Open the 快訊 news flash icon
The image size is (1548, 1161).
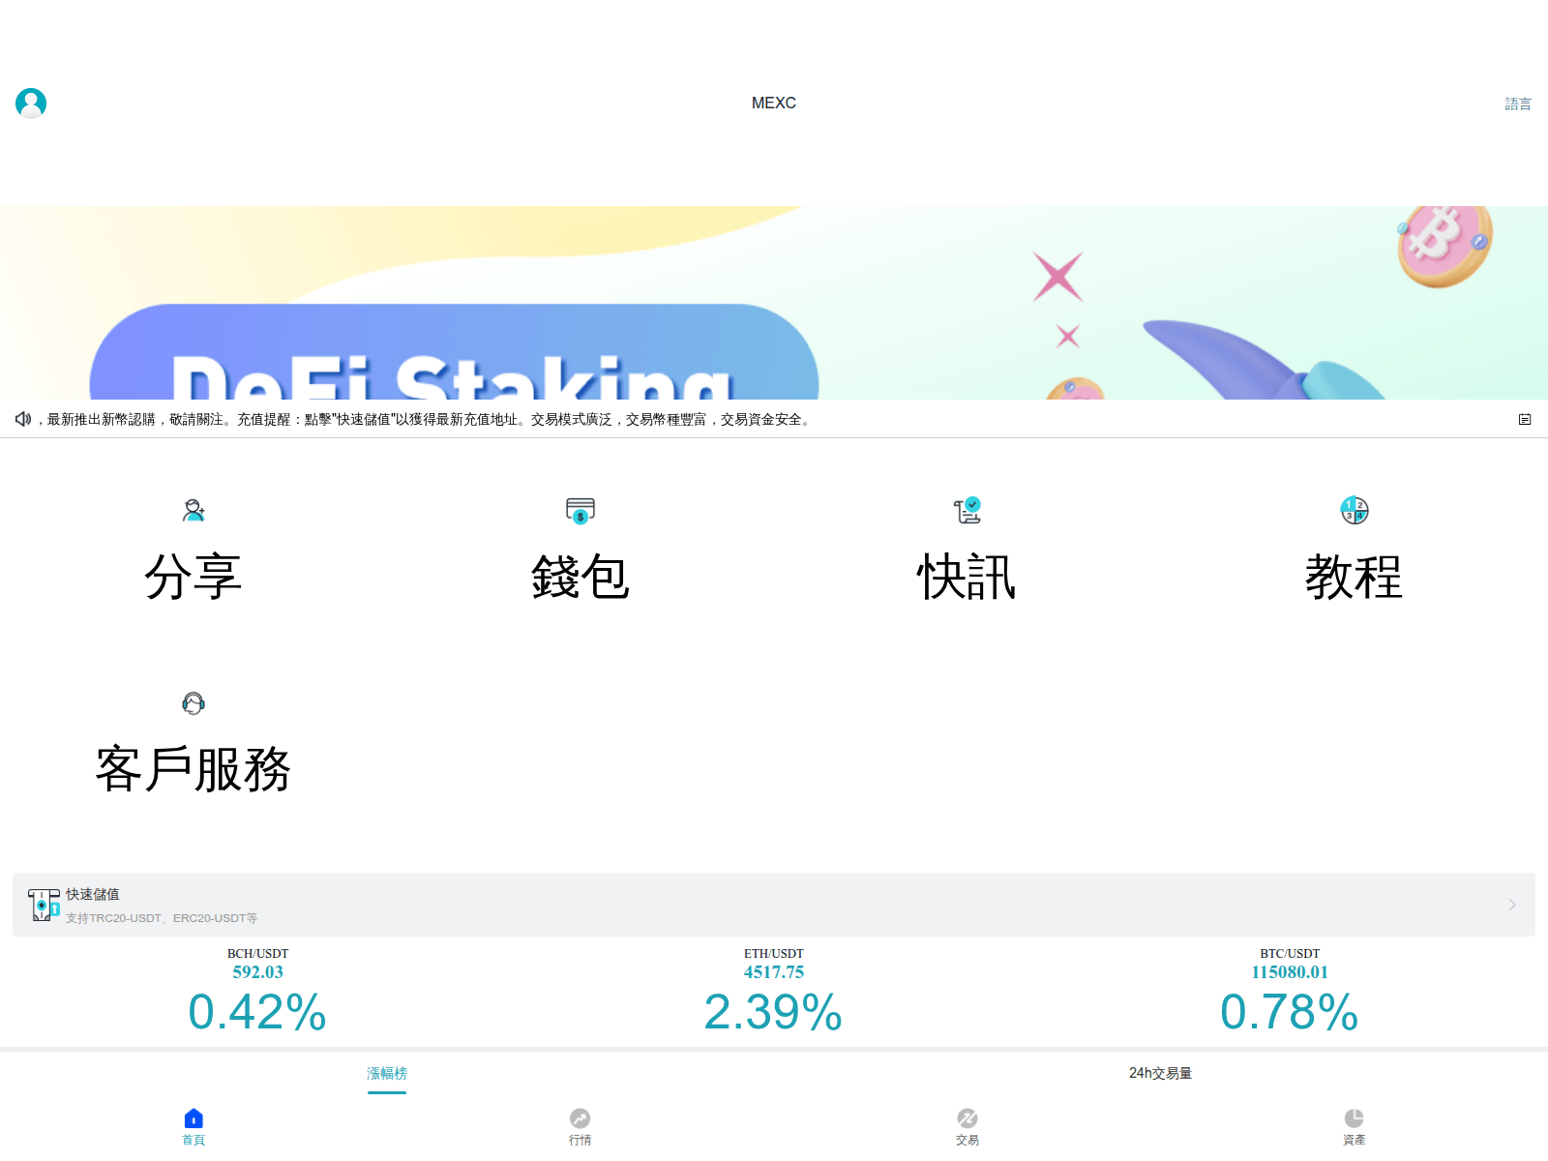[967, 511]
